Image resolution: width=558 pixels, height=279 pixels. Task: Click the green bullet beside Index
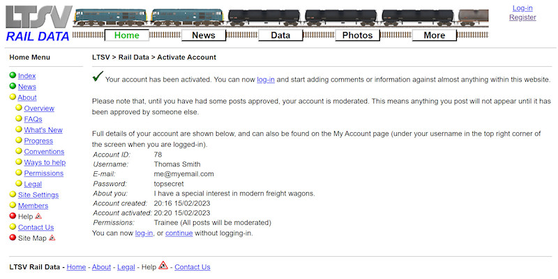point(13,76)
